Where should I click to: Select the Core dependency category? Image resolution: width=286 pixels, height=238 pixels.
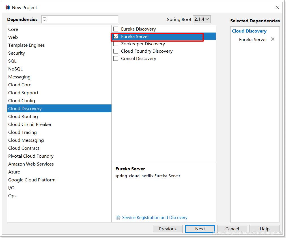tap(59, 29)
